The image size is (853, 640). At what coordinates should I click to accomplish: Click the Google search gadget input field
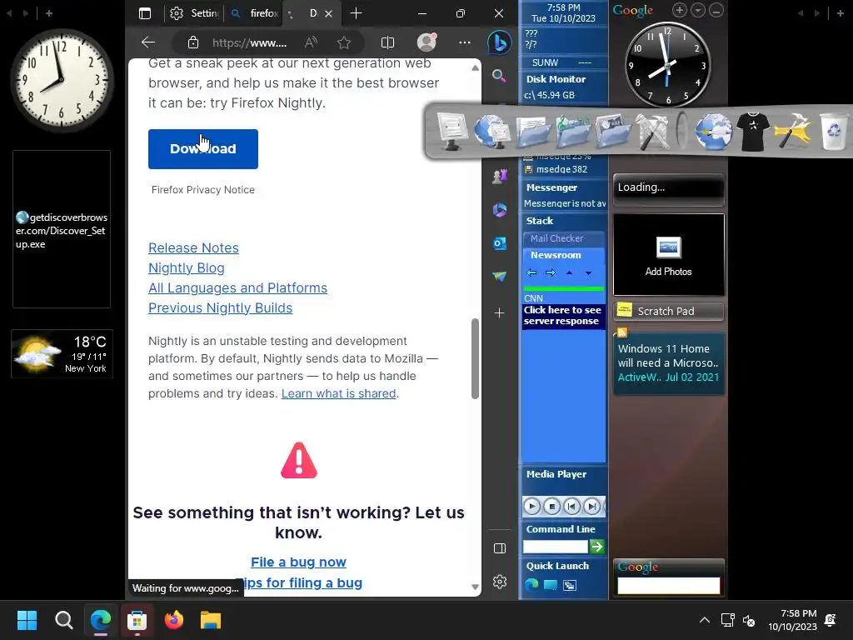pos(669,586)
